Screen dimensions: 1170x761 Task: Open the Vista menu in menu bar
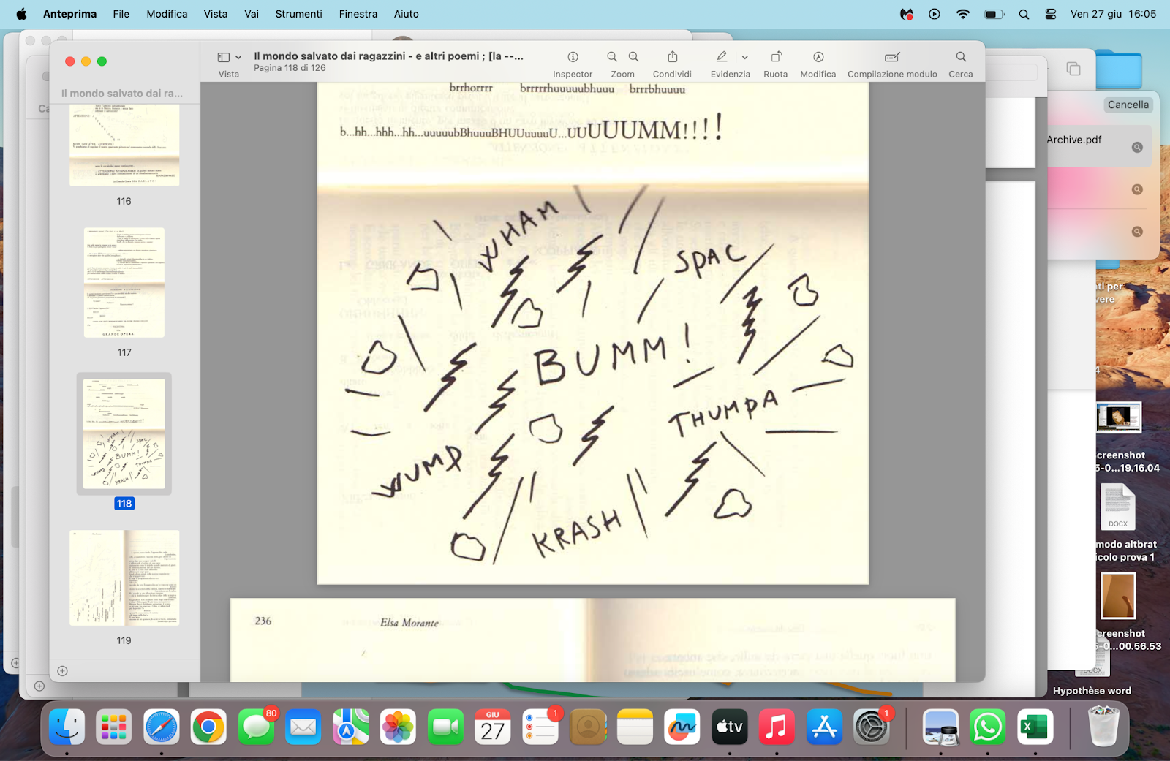(x=216, y=14)
